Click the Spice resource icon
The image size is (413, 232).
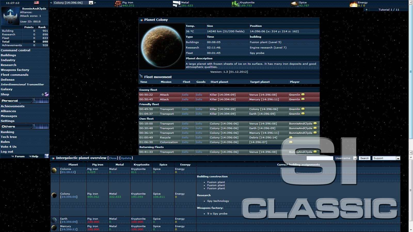(295, 4)
